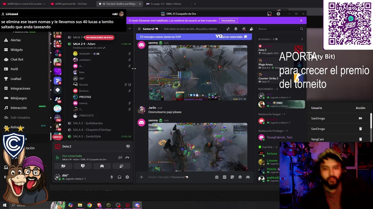Screen dimensions: 373x209
Task: Toggle camera button in voice panel
Action: click(63, 166)
